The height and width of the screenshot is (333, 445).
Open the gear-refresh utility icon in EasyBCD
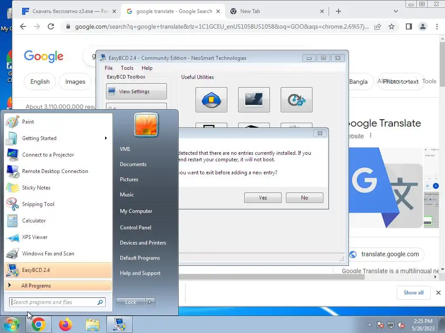click(296, 100)
